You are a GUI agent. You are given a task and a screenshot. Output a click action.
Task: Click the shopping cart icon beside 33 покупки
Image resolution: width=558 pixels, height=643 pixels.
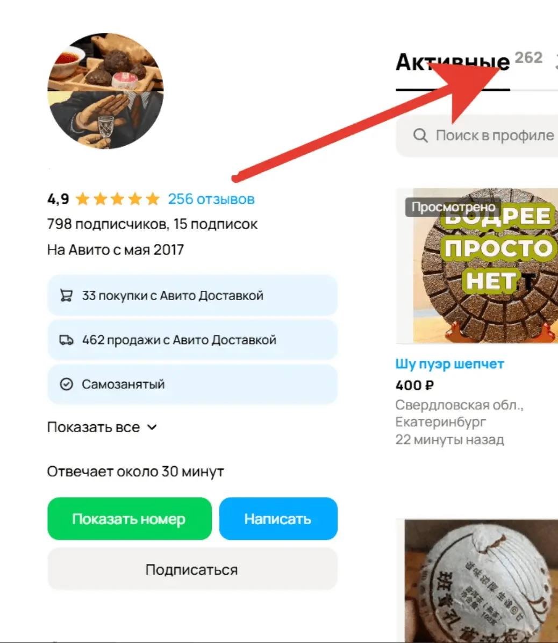[67, 295]
